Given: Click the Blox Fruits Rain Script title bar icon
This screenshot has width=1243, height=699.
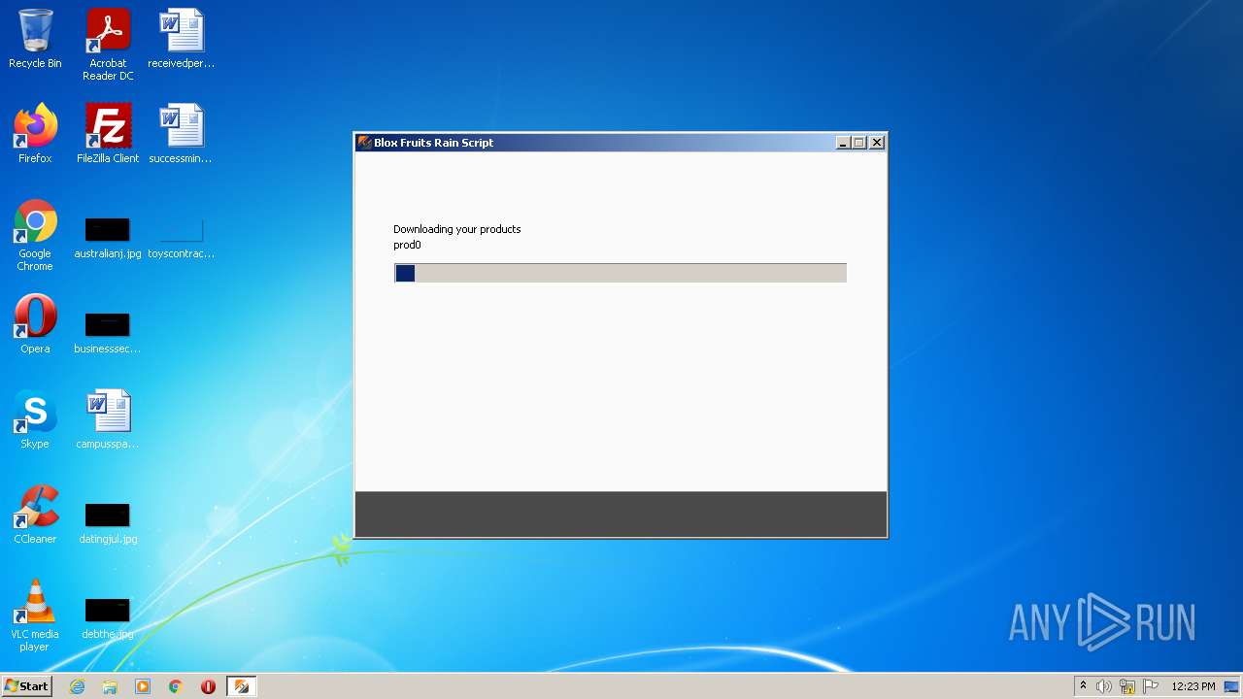Looking at the screenshot, I should tap(365, 143).
